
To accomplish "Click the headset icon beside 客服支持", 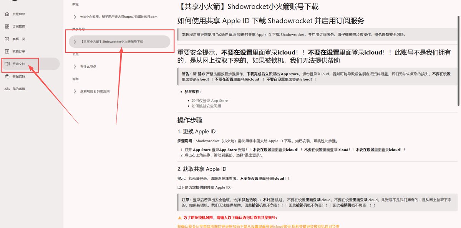I will tap(7, 76).
